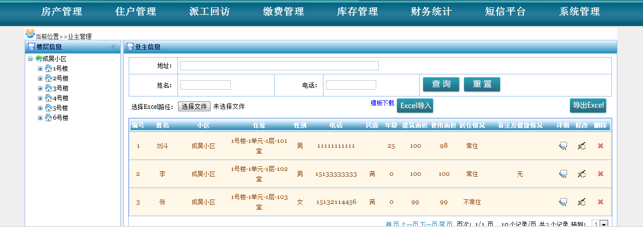Screen dimensions: 643x227
Task: Select 5号楼 in the building tree
Action: [60, 108]
